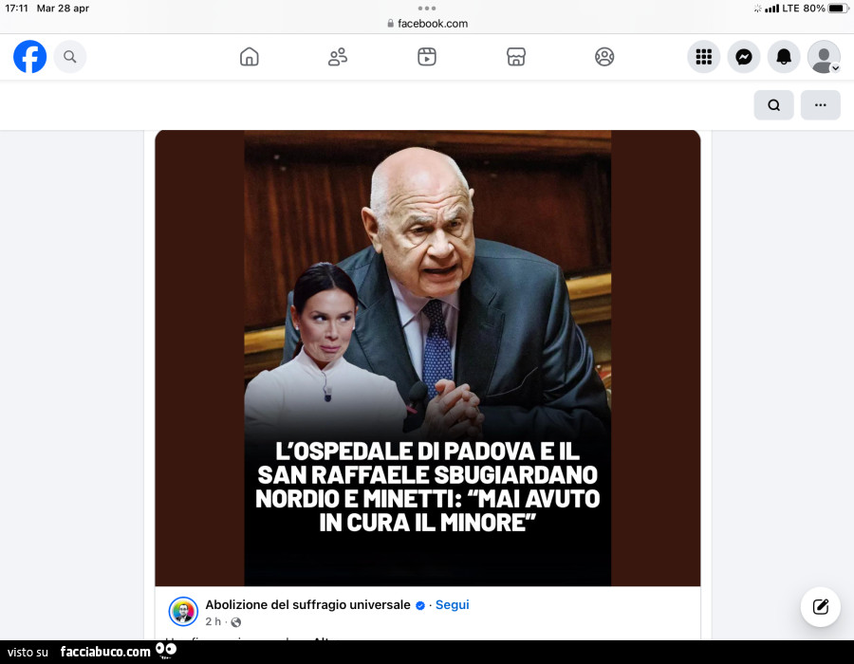Click Segui to follow the page
Viewport: 854px width, 664px height.
tap(452, 604)
